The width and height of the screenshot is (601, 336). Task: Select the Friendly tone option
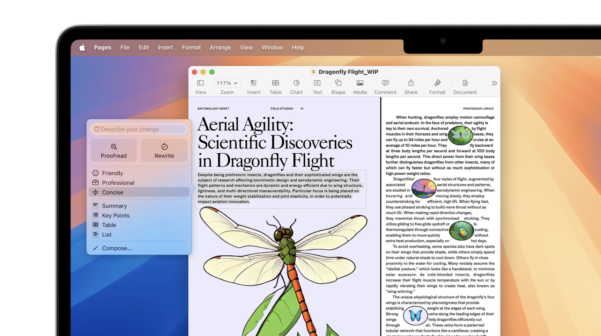tap(139, 173)
